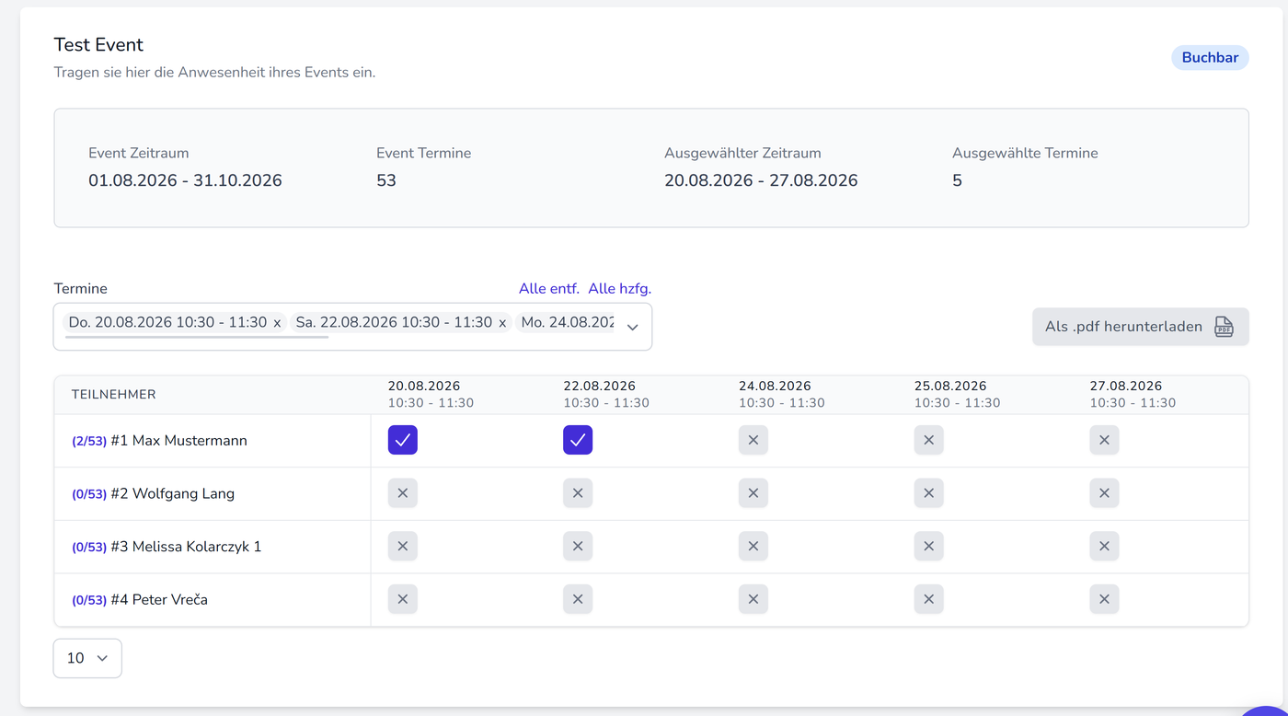
Task: Remove the Do. 20.08.2026 date chip
Action: (x=277, y=323)
